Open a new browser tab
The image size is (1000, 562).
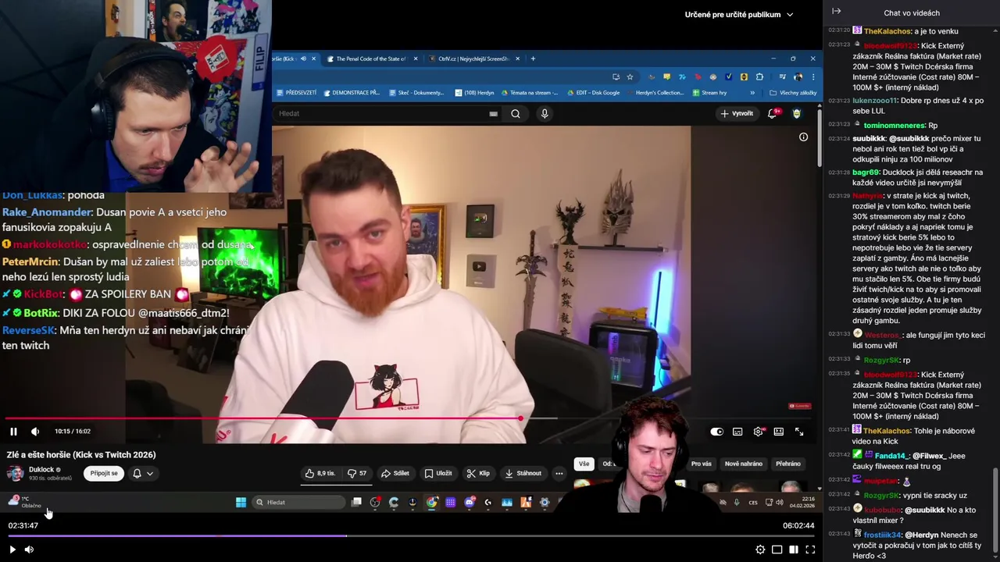[533, 59]
